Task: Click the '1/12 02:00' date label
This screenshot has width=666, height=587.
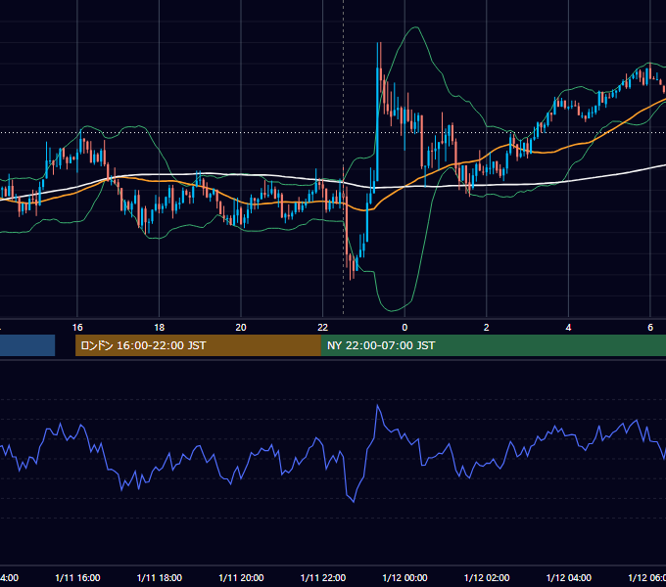Action: [487, 577]
